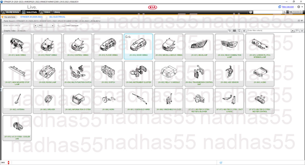This screenshot has height=165, width=305.
Task: Click the New session link
Action: 288,7
